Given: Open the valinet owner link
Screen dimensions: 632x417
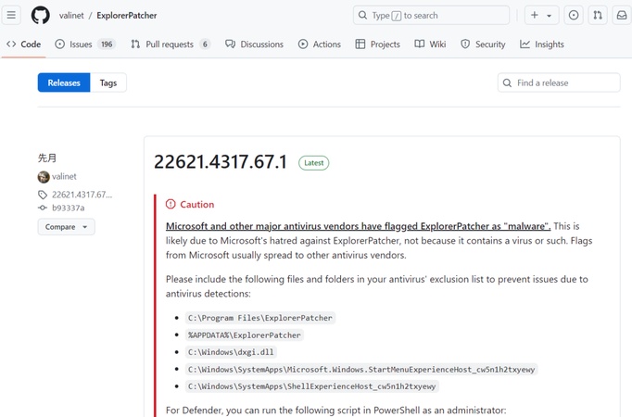Looking at the screenshot, I should pyautogui.click(x=71, y=16).
